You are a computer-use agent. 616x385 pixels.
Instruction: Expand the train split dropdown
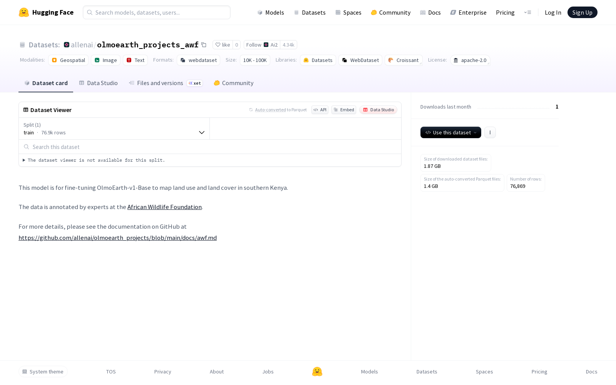pos(114,129)
